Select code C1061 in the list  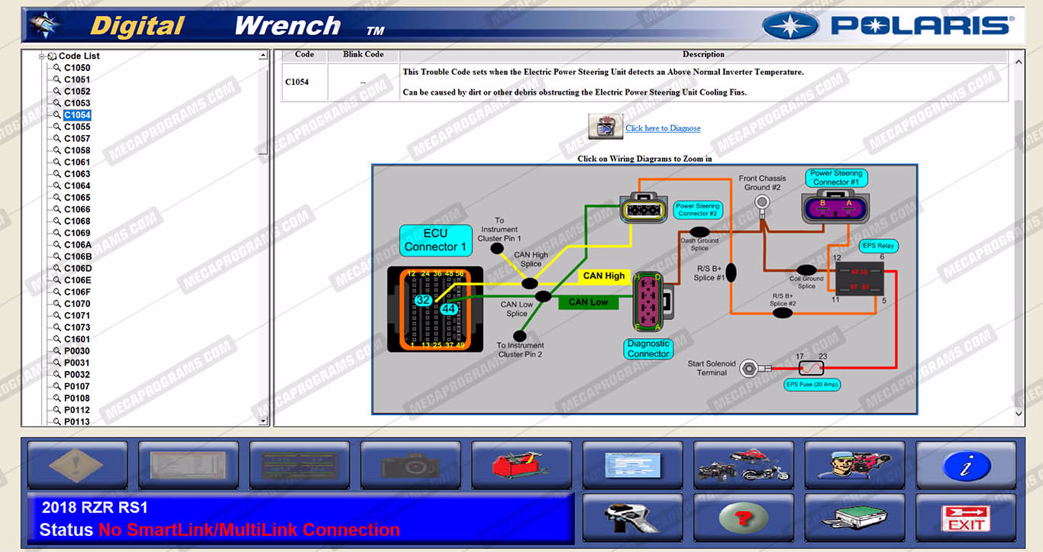[77, 162]
